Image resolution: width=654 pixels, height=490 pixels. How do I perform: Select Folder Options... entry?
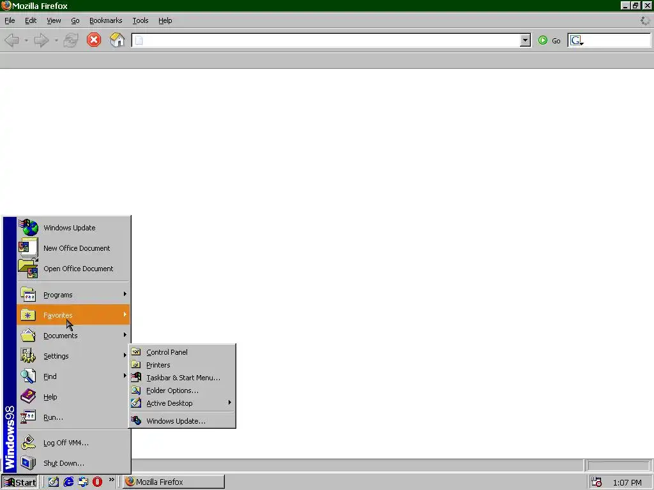[x=182, y=390]
